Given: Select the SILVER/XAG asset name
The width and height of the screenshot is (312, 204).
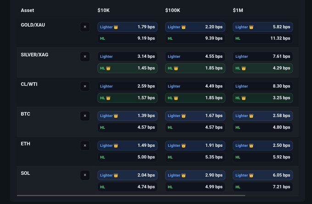Looking at the screenshot, I should (x=34, y=55).
